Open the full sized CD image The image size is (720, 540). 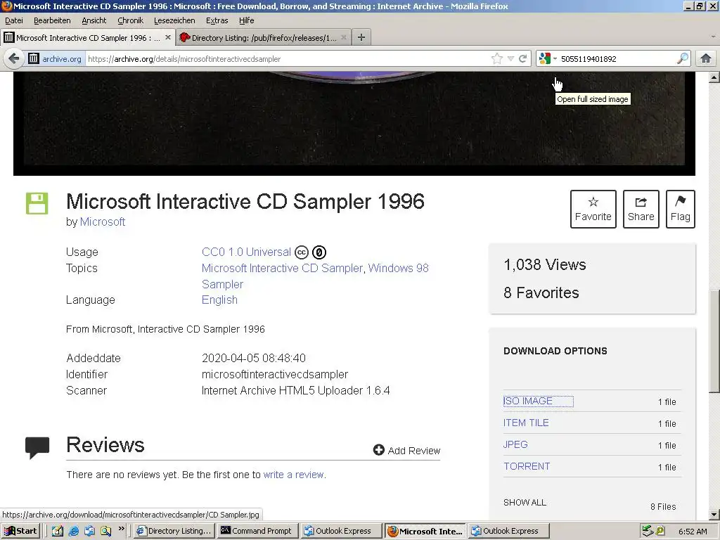coord(354,123)
